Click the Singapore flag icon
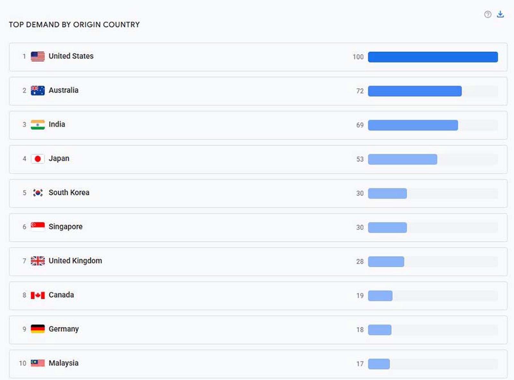 coord(38,227)
